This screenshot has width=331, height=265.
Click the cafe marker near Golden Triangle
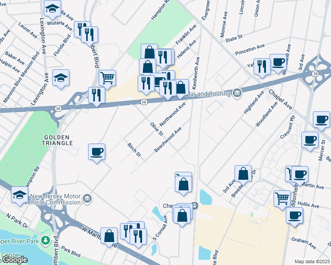(x=96, y=153)
